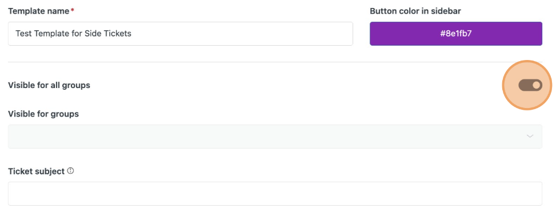Click the 'Visible for groups' label

coord(43,114)
